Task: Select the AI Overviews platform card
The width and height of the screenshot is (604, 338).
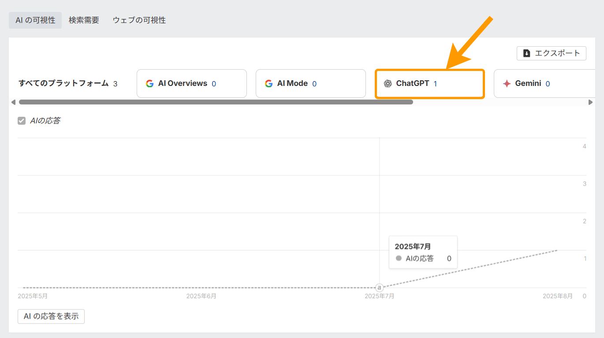Action: (x=191, y=83)
